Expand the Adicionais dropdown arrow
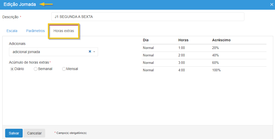 (94, 52)
